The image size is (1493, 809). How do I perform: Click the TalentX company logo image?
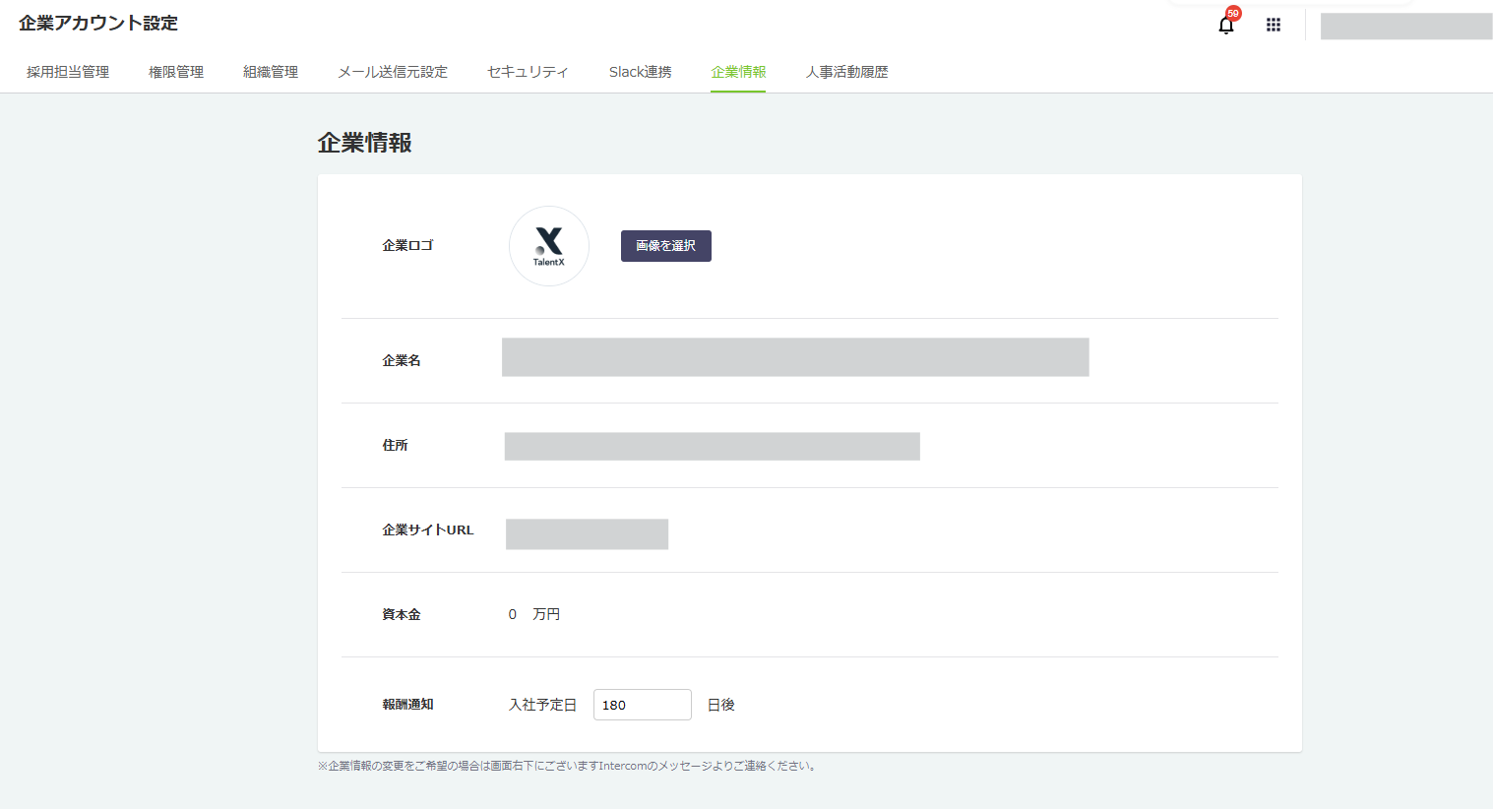(x=549, y=246)
